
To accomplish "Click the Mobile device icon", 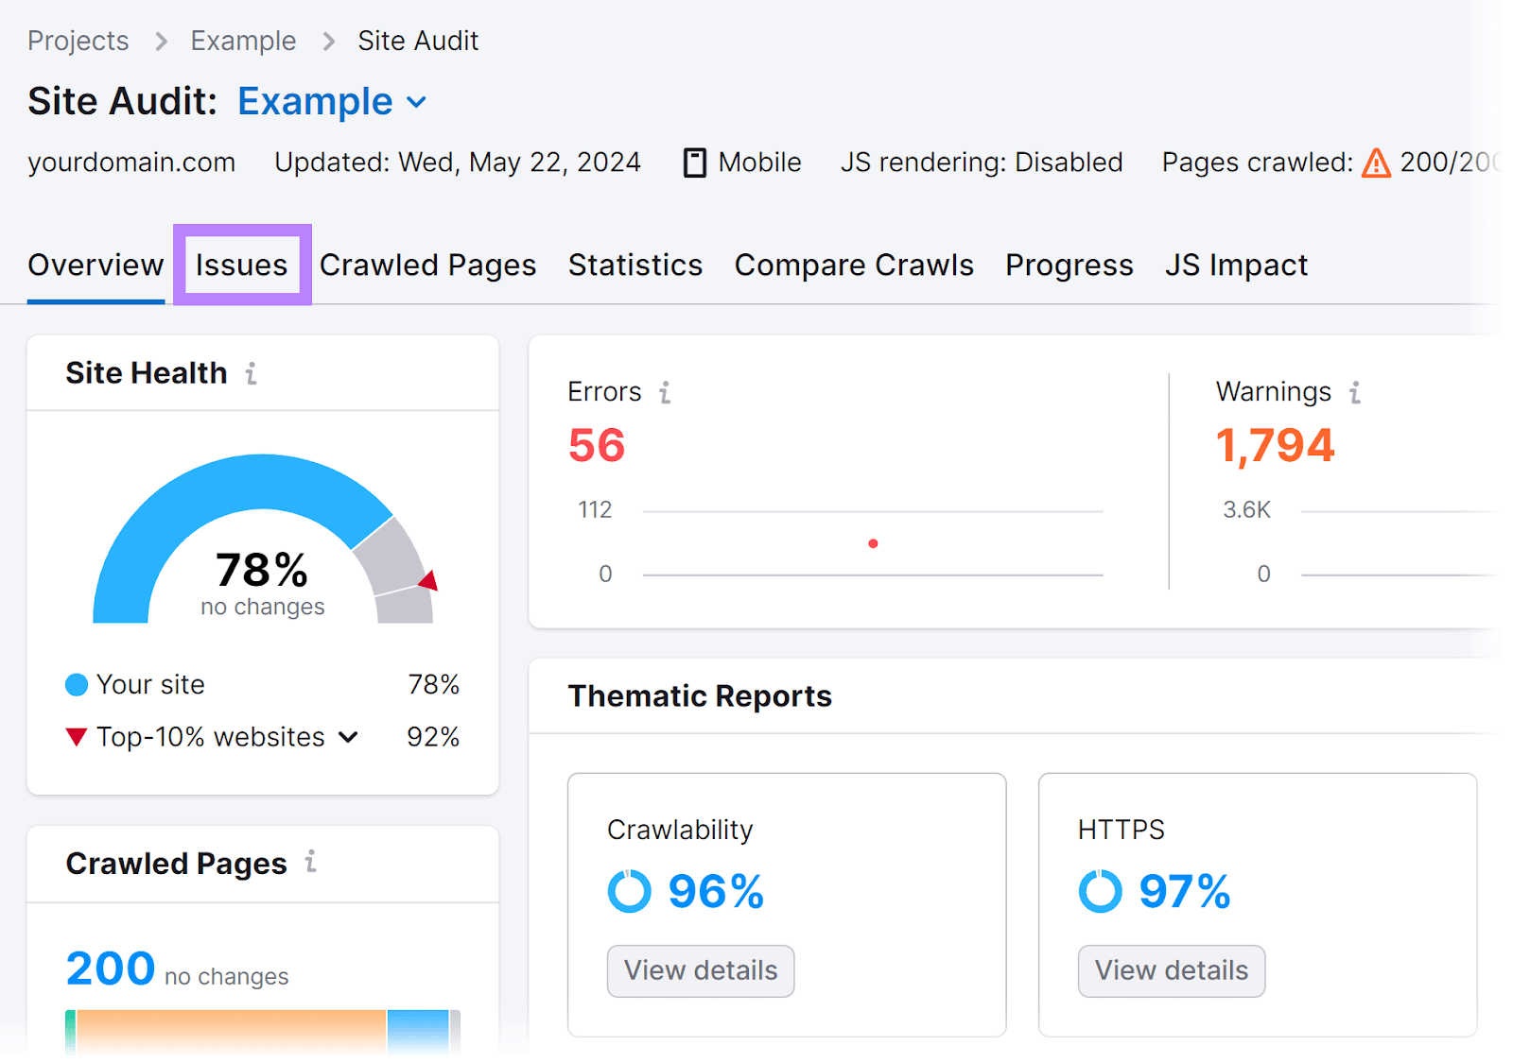I will (x=695, y=162).
